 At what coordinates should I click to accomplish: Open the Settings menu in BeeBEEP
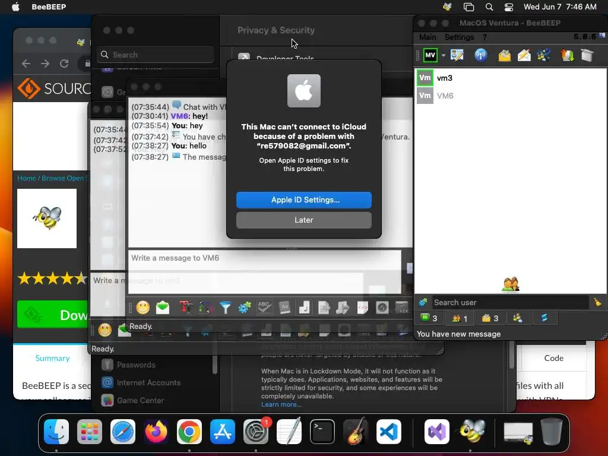pos(459,37)
